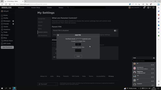Open Jobs footer link

pyautogui.click(x=52, y=76)
